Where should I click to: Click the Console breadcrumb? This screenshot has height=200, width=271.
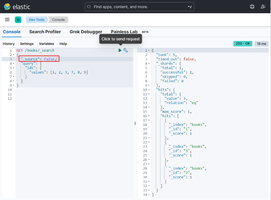coord(59,20)
